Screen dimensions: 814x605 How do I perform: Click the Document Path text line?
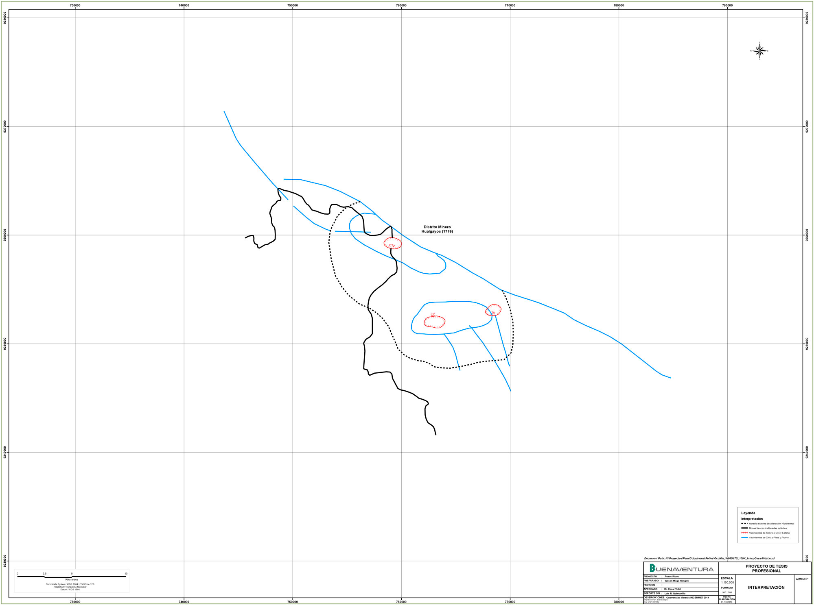click(x=709, y=559)
